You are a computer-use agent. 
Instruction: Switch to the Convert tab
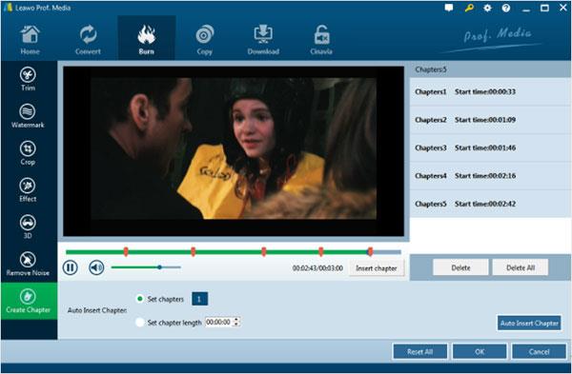pyautogui.click(x=88, y=39)
